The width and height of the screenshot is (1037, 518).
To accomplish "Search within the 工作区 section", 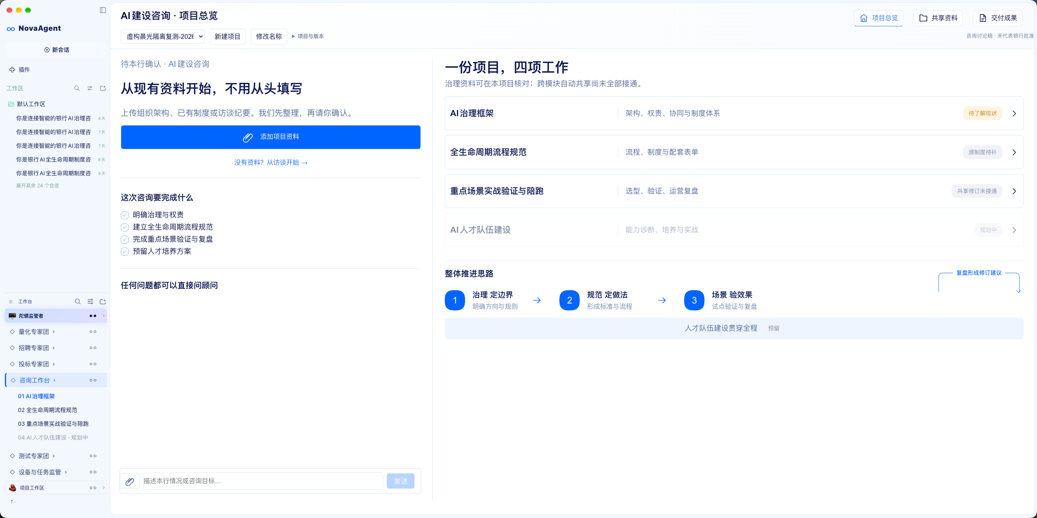I will point(77,88).
